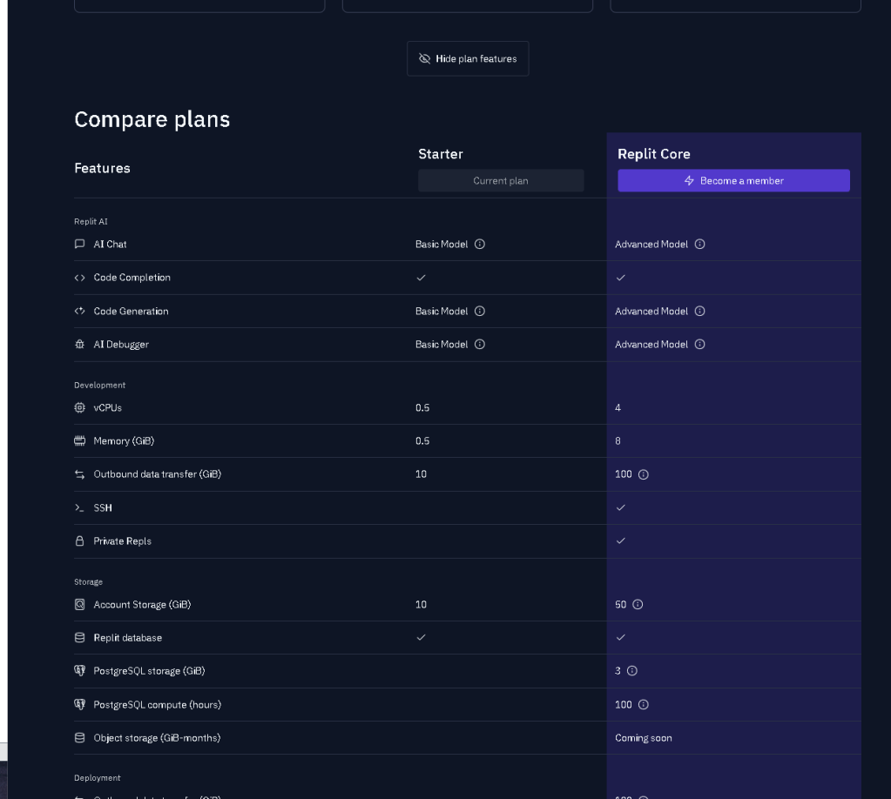The width and height of the screenshot is (891, 799).
Task: Click the Starter Account Storage value 10
Action: (x=421, y=604)
